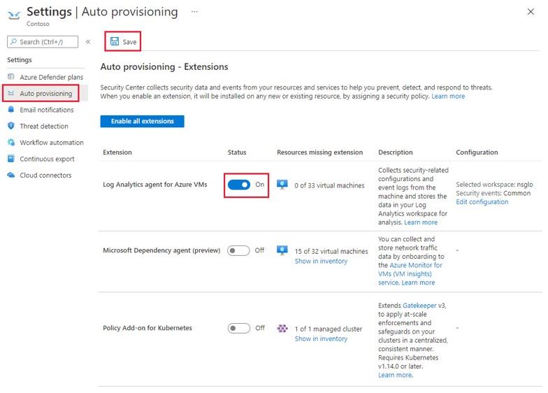Click Show in inventory for Kubernetes add-on
Viewport: 548px width, 393px height.
pyautogui.click(x=321, y=338)
